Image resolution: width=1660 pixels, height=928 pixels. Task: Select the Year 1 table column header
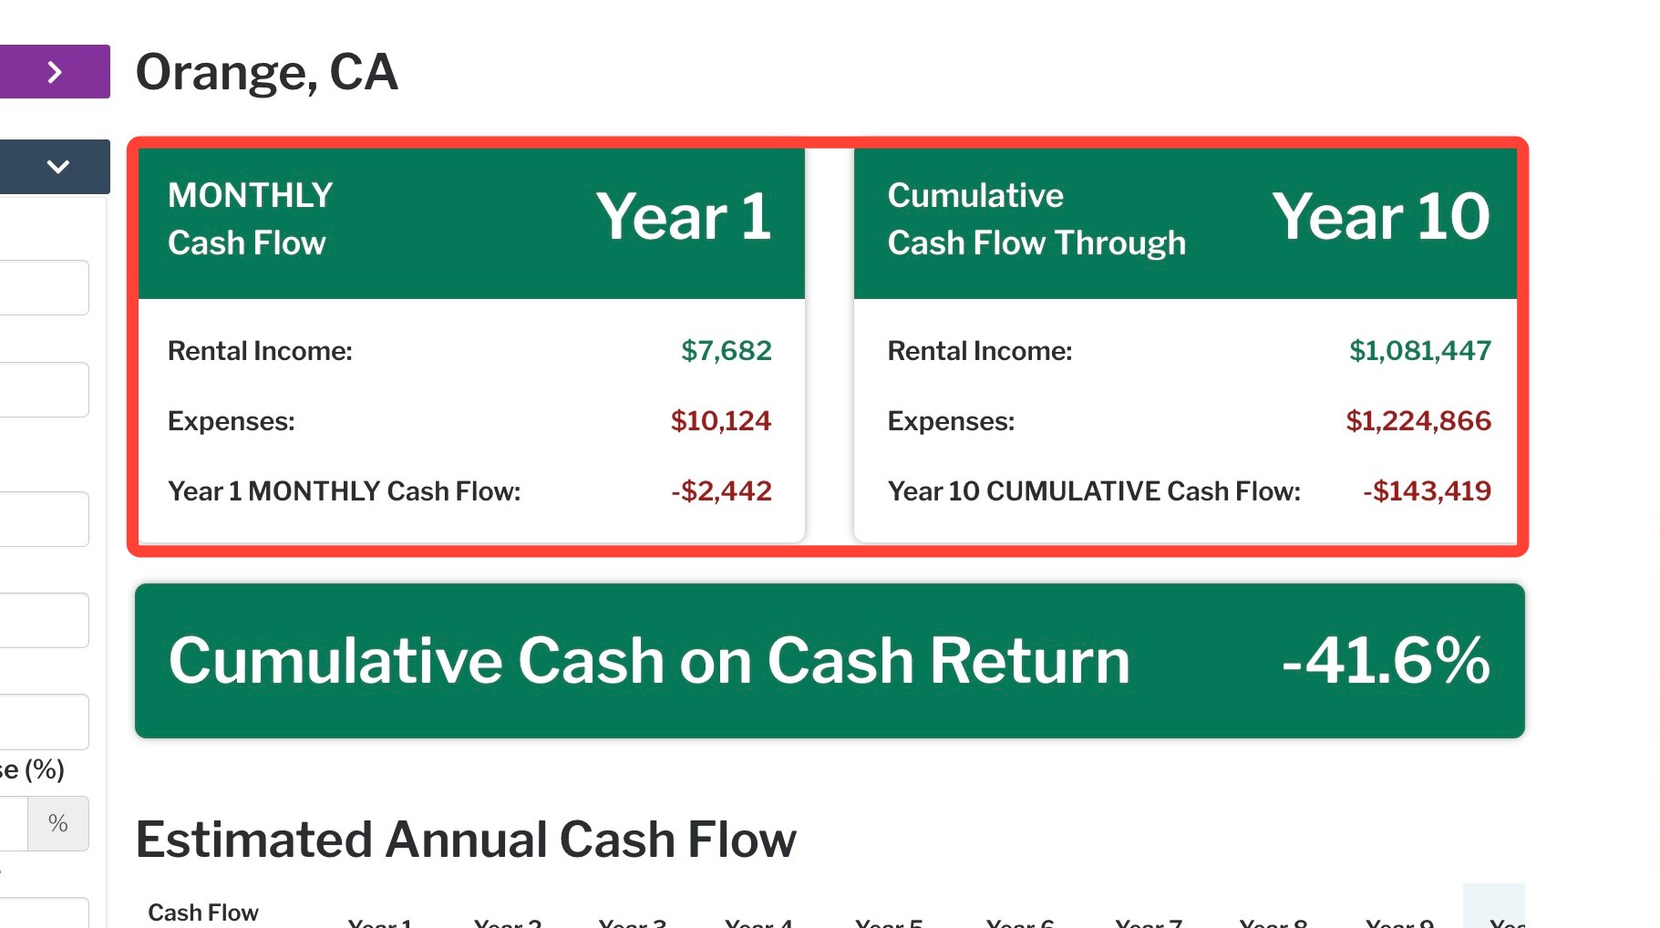(379, 923)
